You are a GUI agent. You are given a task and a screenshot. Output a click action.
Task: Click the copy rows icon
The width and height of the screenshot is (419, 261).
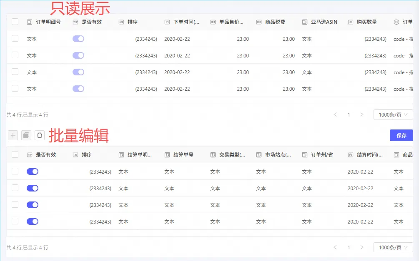[x=26, y=135]
